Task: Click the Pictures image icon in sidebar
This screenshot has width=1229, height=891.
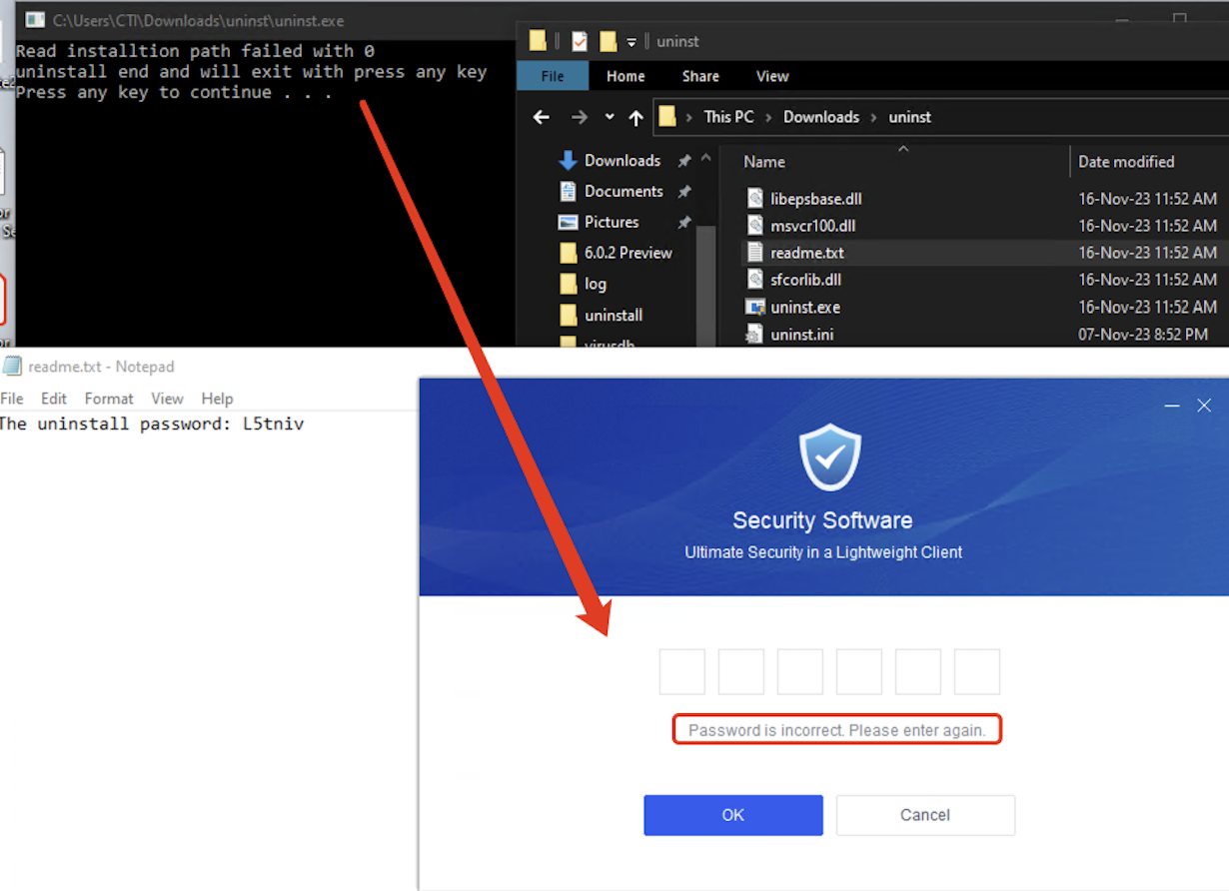Action: (x=568, y=222)
